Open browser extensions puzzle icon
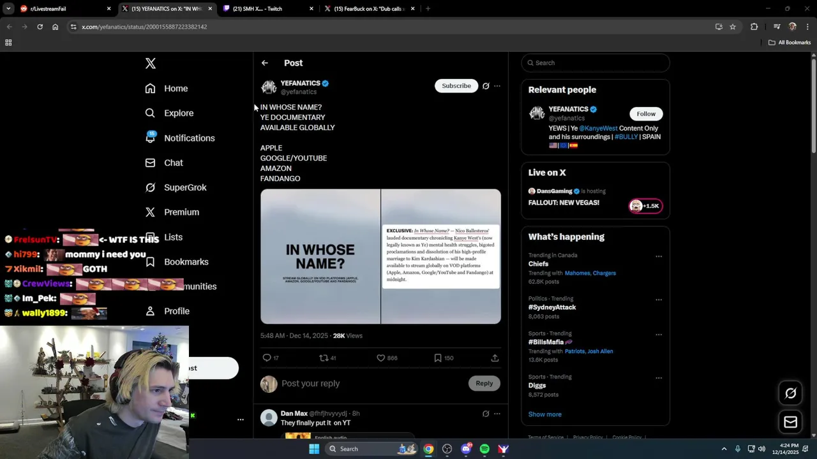This screenshot has height=459, width=817. click(x=754, y=27)
